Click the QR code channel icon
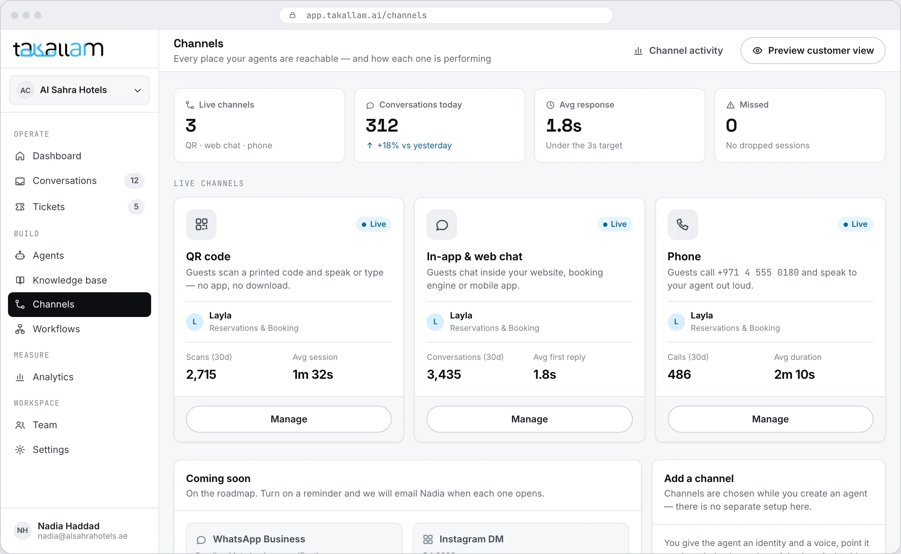Viewport: 901px width, 554px height. 201,225
